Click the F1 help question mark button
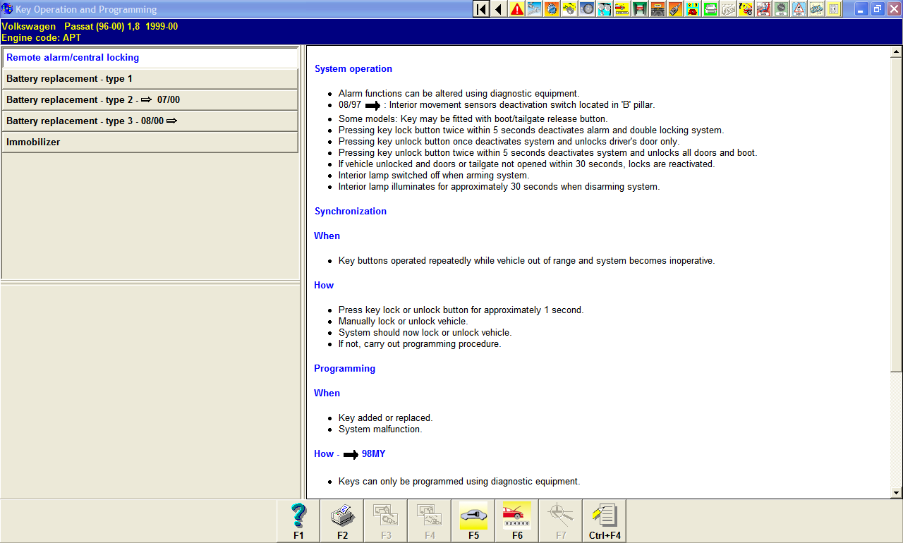903x543 pixels. (x=298, y=521)
